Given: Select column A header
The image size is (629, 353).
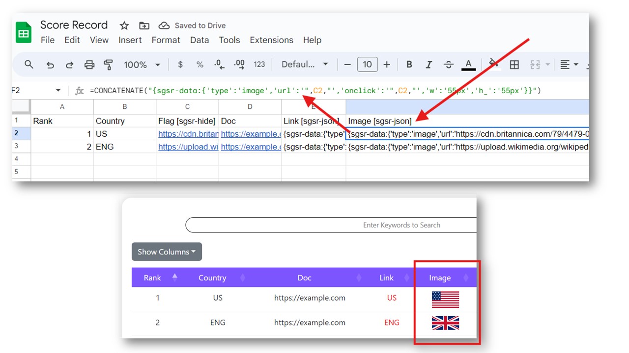Looking at the screenshot, I should tap(62, 107).
